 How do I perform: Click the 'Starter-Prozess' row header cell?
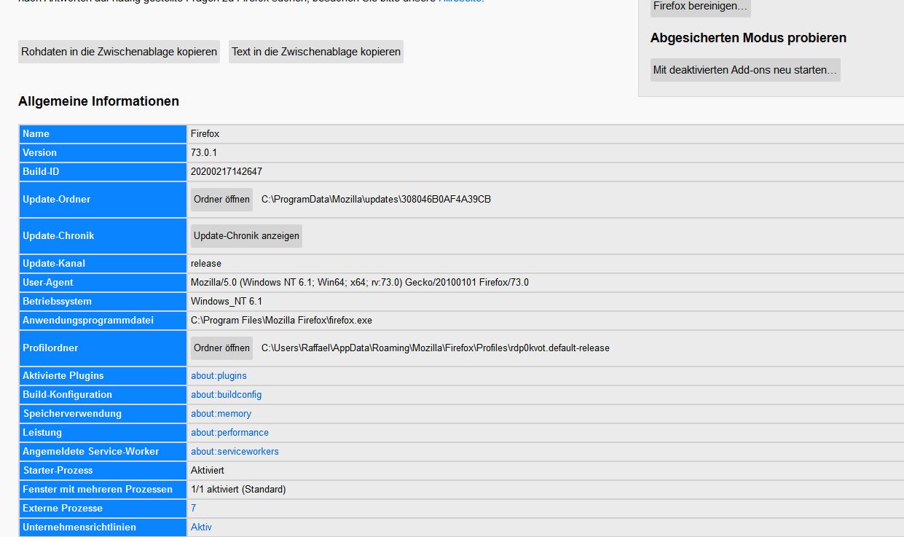click(x=103, y=470)
